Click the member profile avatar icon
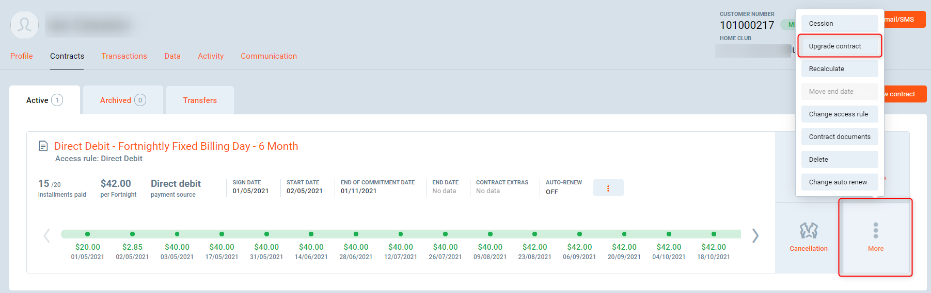This screenshot has width=931, height=293. tap(24, 25)
